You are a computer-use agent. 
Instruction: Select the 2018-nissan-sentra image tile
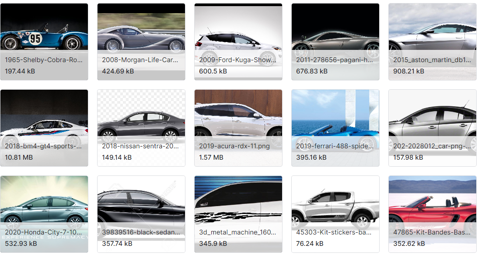pos(141,116)
